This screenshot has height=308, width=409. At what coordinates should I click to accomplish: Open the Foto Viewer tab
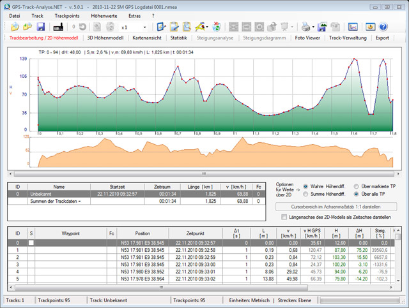coord(307,38)
